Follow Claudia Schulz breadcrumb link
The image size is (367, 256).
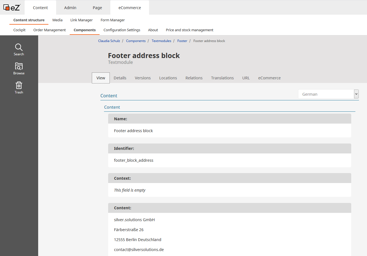[x=109, y=41]
